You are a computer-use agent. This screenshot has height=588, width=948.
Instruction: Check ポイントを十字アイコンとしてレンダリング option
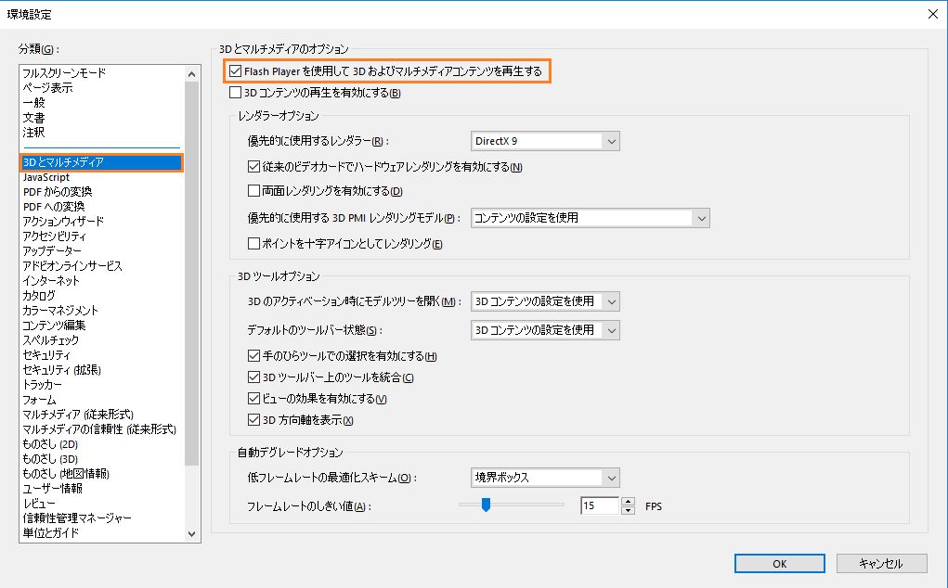coord(253,243)
